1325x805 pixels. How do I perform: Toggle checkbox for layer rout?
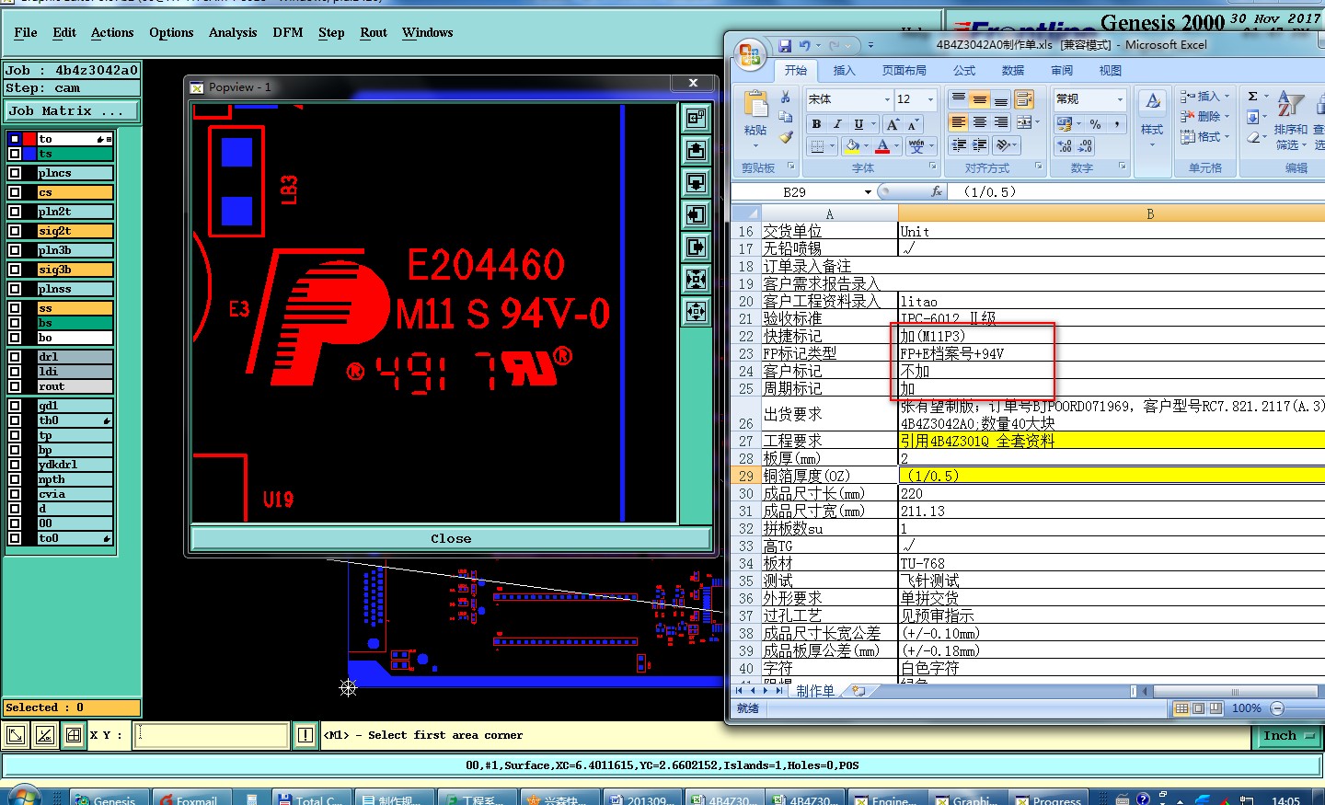click(x=15, y=386)
